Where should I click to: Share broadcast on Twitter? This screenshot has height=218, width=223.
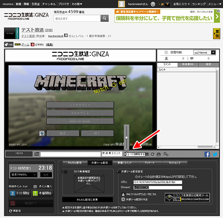click(x=215, y=154)
